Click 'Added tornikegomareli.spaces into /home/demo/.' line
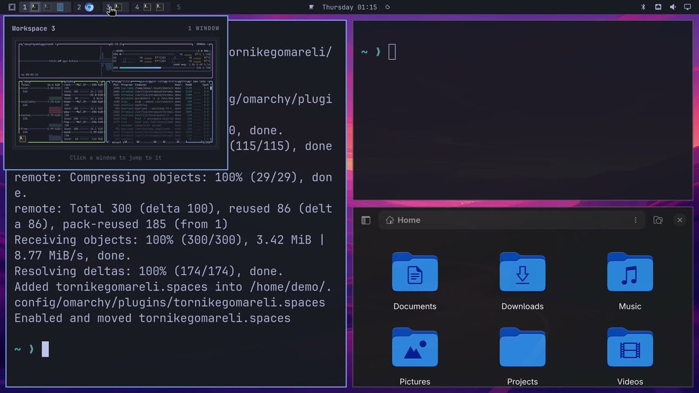The height and width of the screenshot is (393, 699). point(173,286)
